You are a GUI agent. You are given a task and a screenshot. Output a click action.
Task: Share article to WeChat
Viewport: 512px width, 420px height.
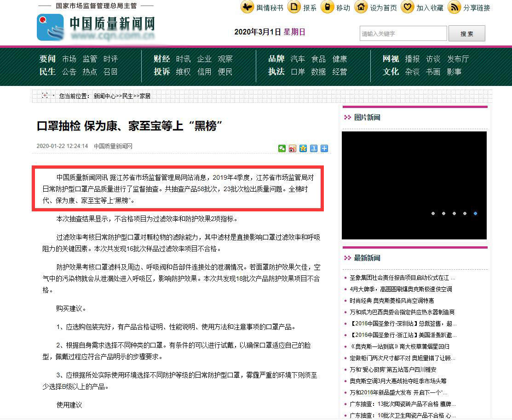click(x=282, y=148)
